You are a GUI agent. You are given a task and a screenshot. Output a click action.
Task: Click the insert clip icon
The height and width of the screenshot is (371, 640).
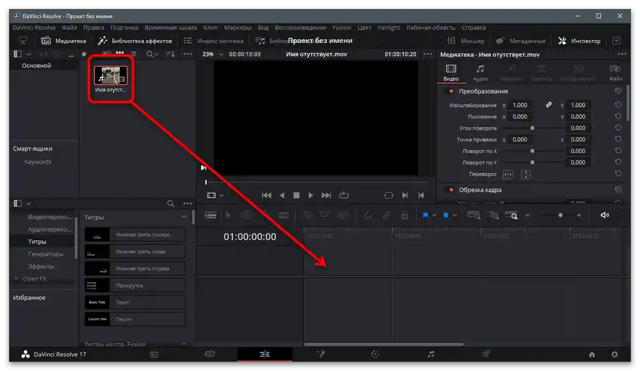pos(307,215)
